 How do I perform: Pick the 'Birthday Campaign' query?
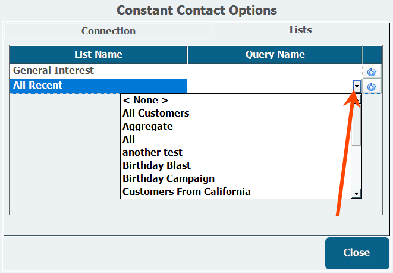168,178
